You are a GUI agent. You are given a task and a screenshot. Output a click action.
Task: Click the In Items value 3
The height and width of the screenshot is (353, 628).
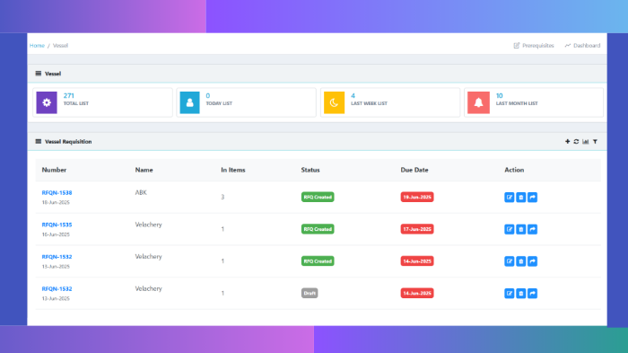(x=222, y=197)
